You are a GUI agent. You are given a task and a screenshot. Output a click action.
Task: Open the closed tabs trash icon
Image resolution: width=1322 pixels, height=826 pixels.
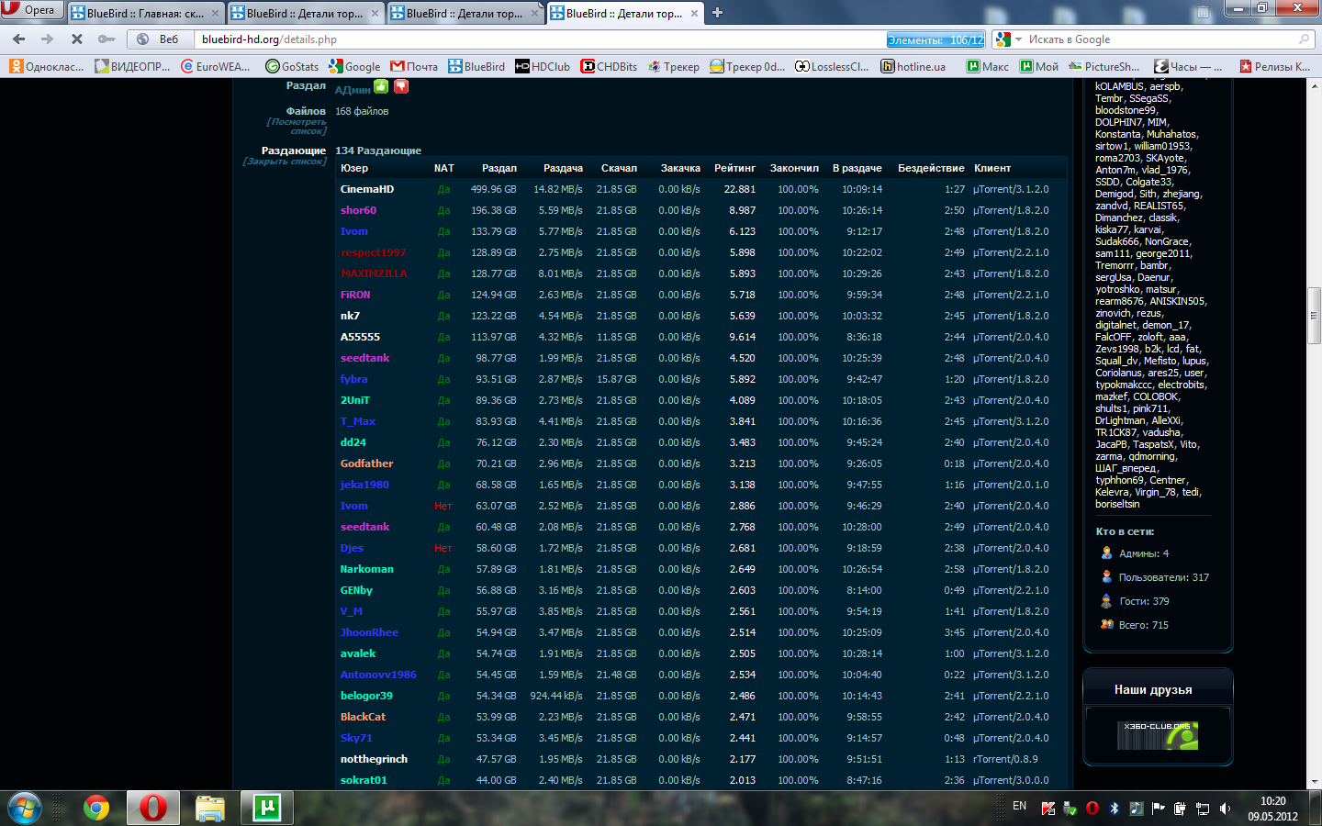[1203, 13]
